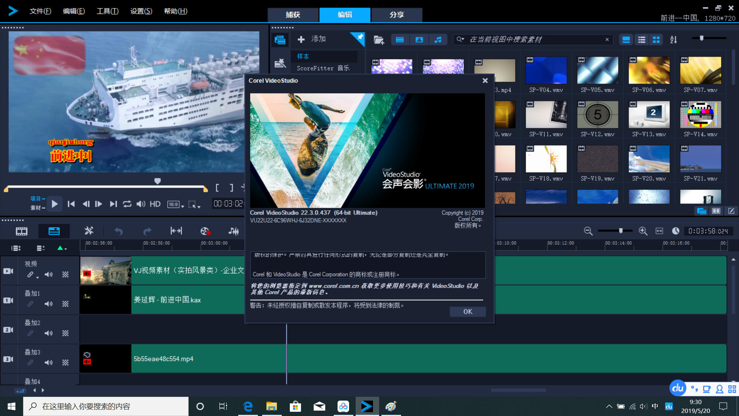Sort library clips icon
The width and height of the screenshot is (739, 416).
tap(673, 40)
